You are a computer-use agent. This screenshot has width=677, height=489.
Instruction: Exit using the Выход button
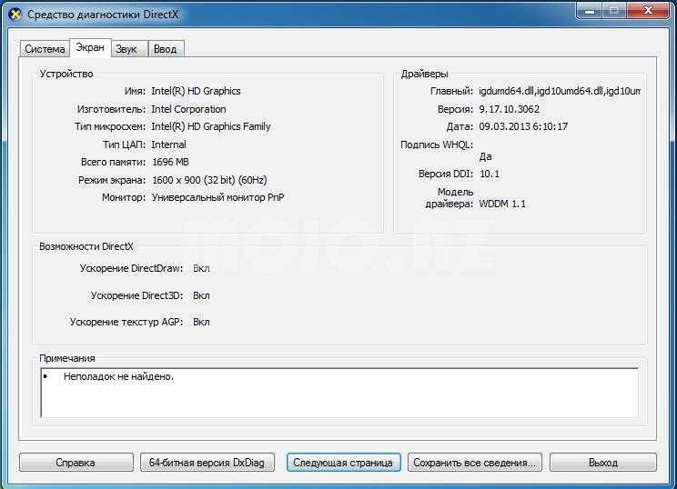(602, 463)
